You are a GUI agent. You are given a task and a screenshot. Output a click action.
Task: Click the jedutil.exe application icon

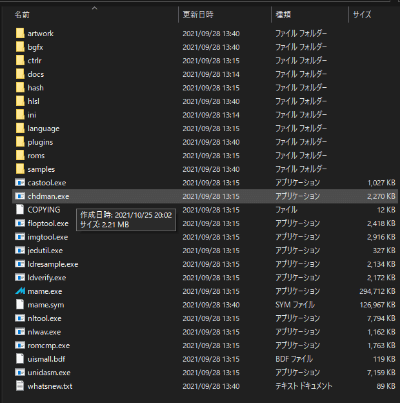20,251
